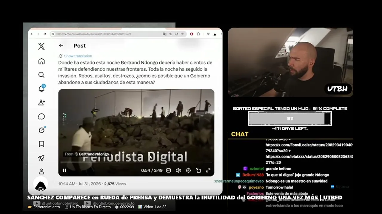Viewport: 382px width, 214px height.
Task: Click the translate page icon in address bar
Action: pyautogui.click(x=164, y=34)
